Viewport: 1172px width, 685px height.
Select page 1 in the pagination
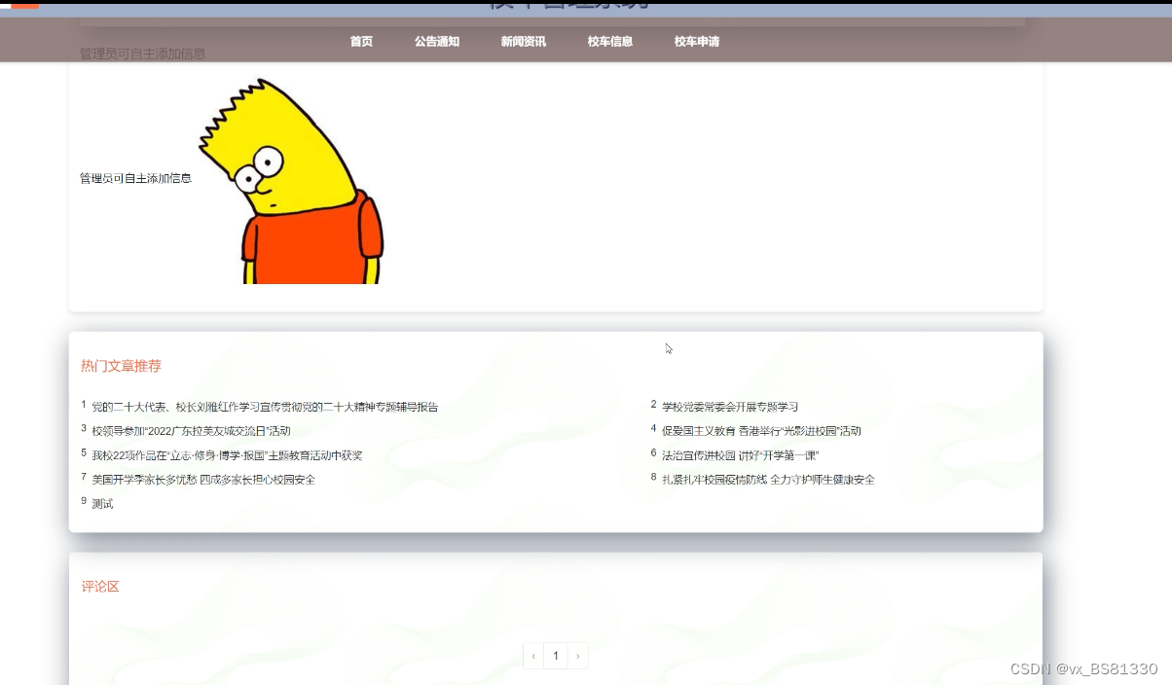pyautogui.click(x=556, y=656)
